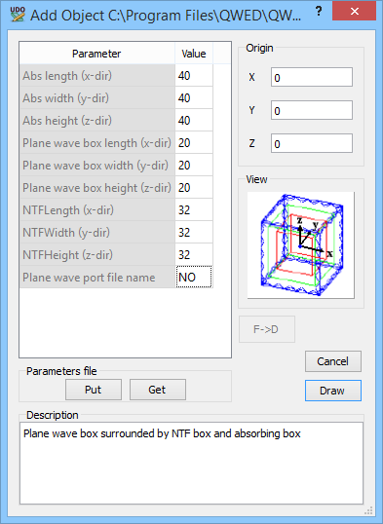Select the Abs length (x-dir) value cell

(194, 76)
